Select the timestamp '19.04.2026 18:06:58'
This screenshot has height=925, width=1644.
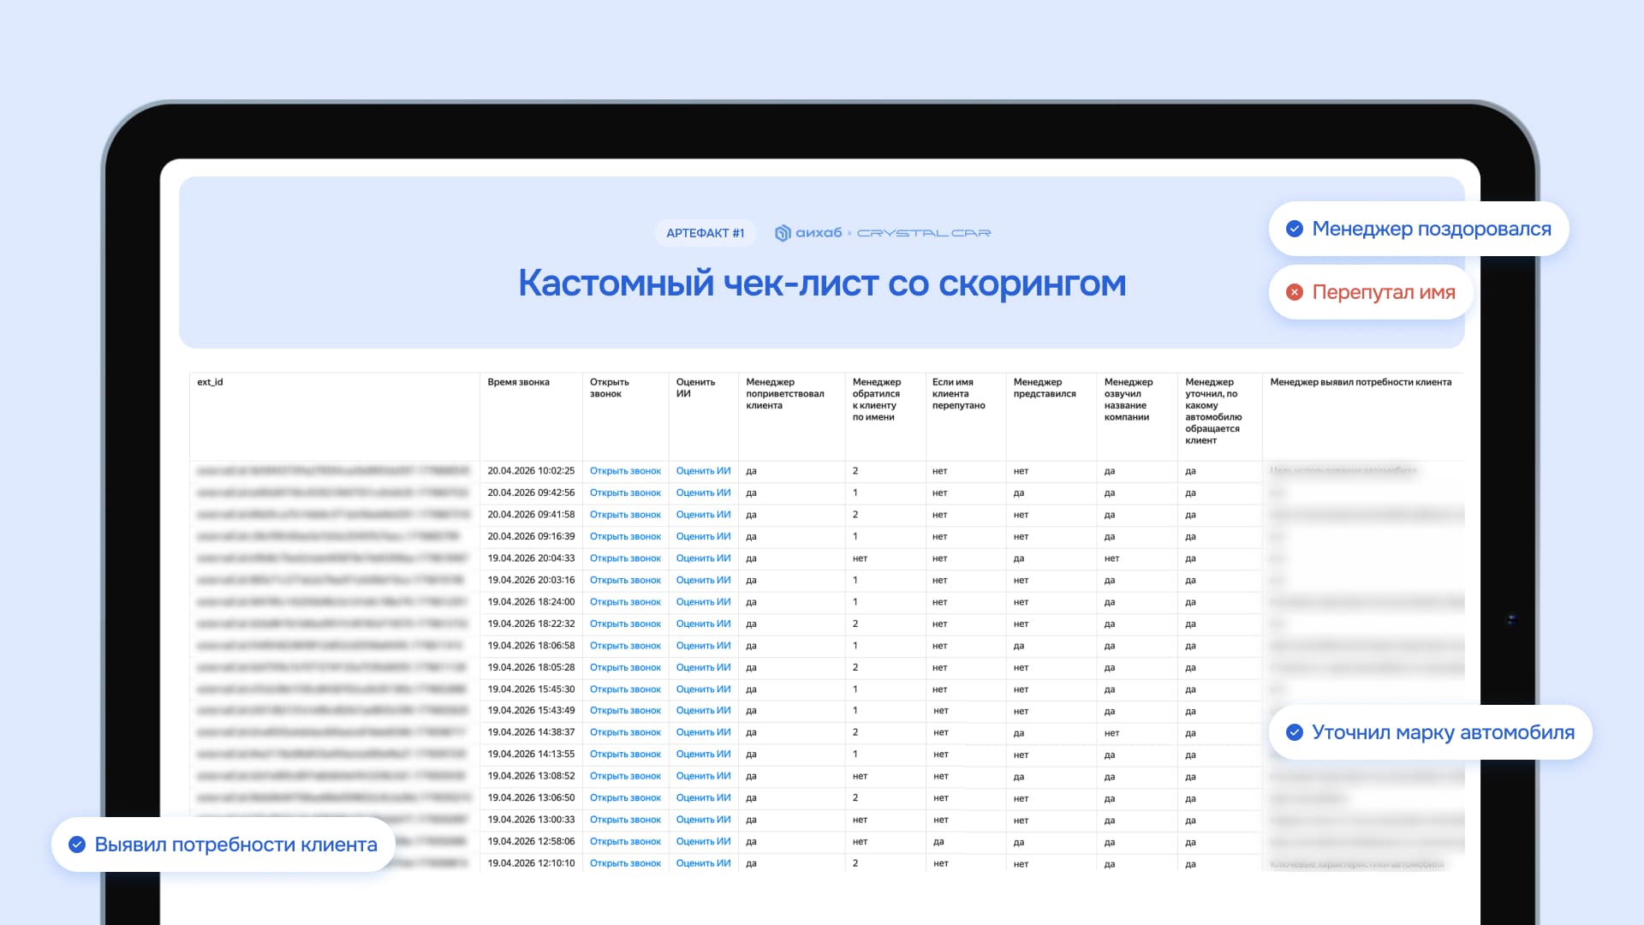point(531,646)
